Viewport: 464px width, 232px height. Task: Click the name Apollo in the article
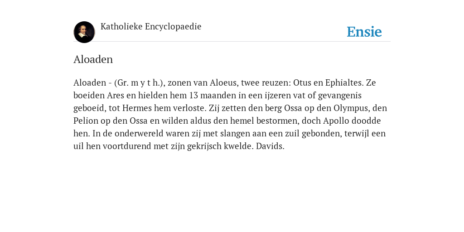pyautogui.click(x=336, y=121)
